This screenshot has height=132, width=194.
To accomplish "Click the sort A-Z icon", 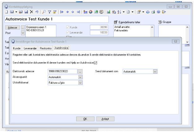I will tap(119, 12).
